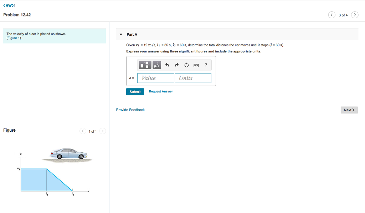Go back using the chevron beside HW01
This screenshot has width=365, height=213.
coord(4,5)
